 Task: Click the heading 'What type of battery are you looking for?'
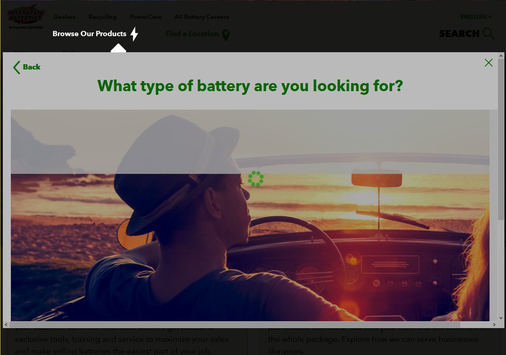(250, 86)
